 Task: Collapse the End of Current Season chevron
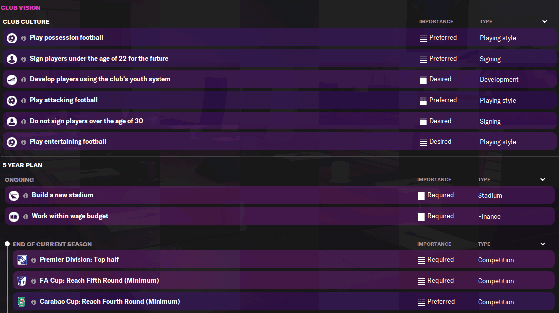[x=543, y=244]
